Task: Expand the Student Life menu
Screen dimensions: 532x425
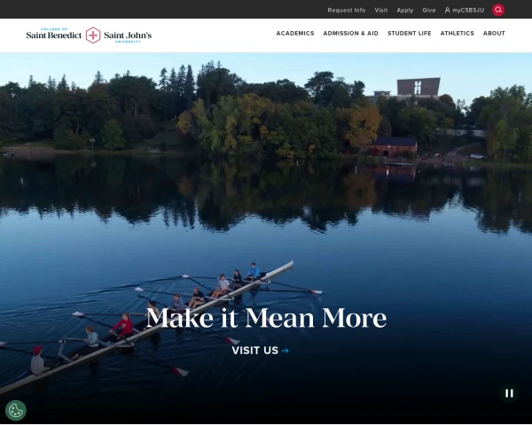Action: pos(409,34)
